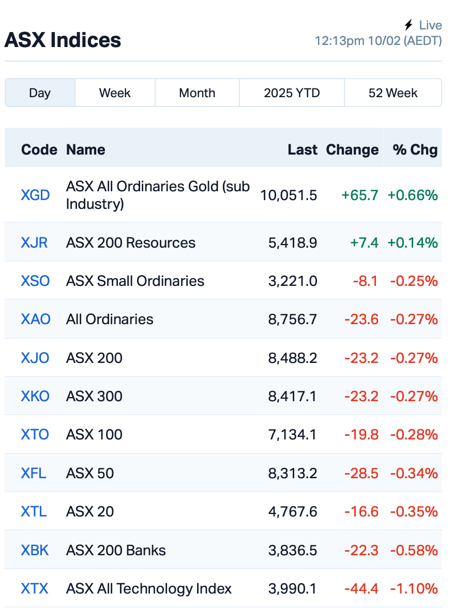Switch to the Month tab
Image resolution: width=453 pixels, height=608 pixels.
[197, 93]
